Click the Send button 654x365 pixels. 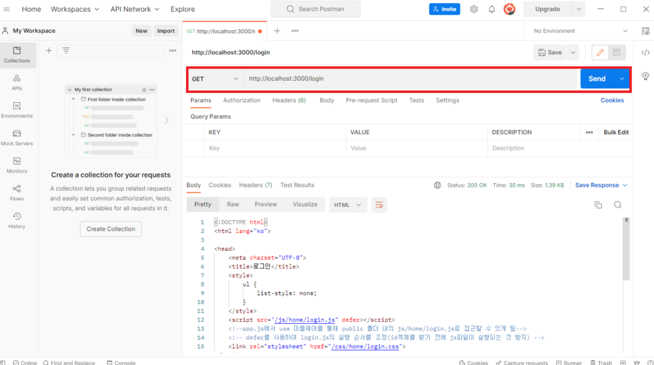pos(597,78)
